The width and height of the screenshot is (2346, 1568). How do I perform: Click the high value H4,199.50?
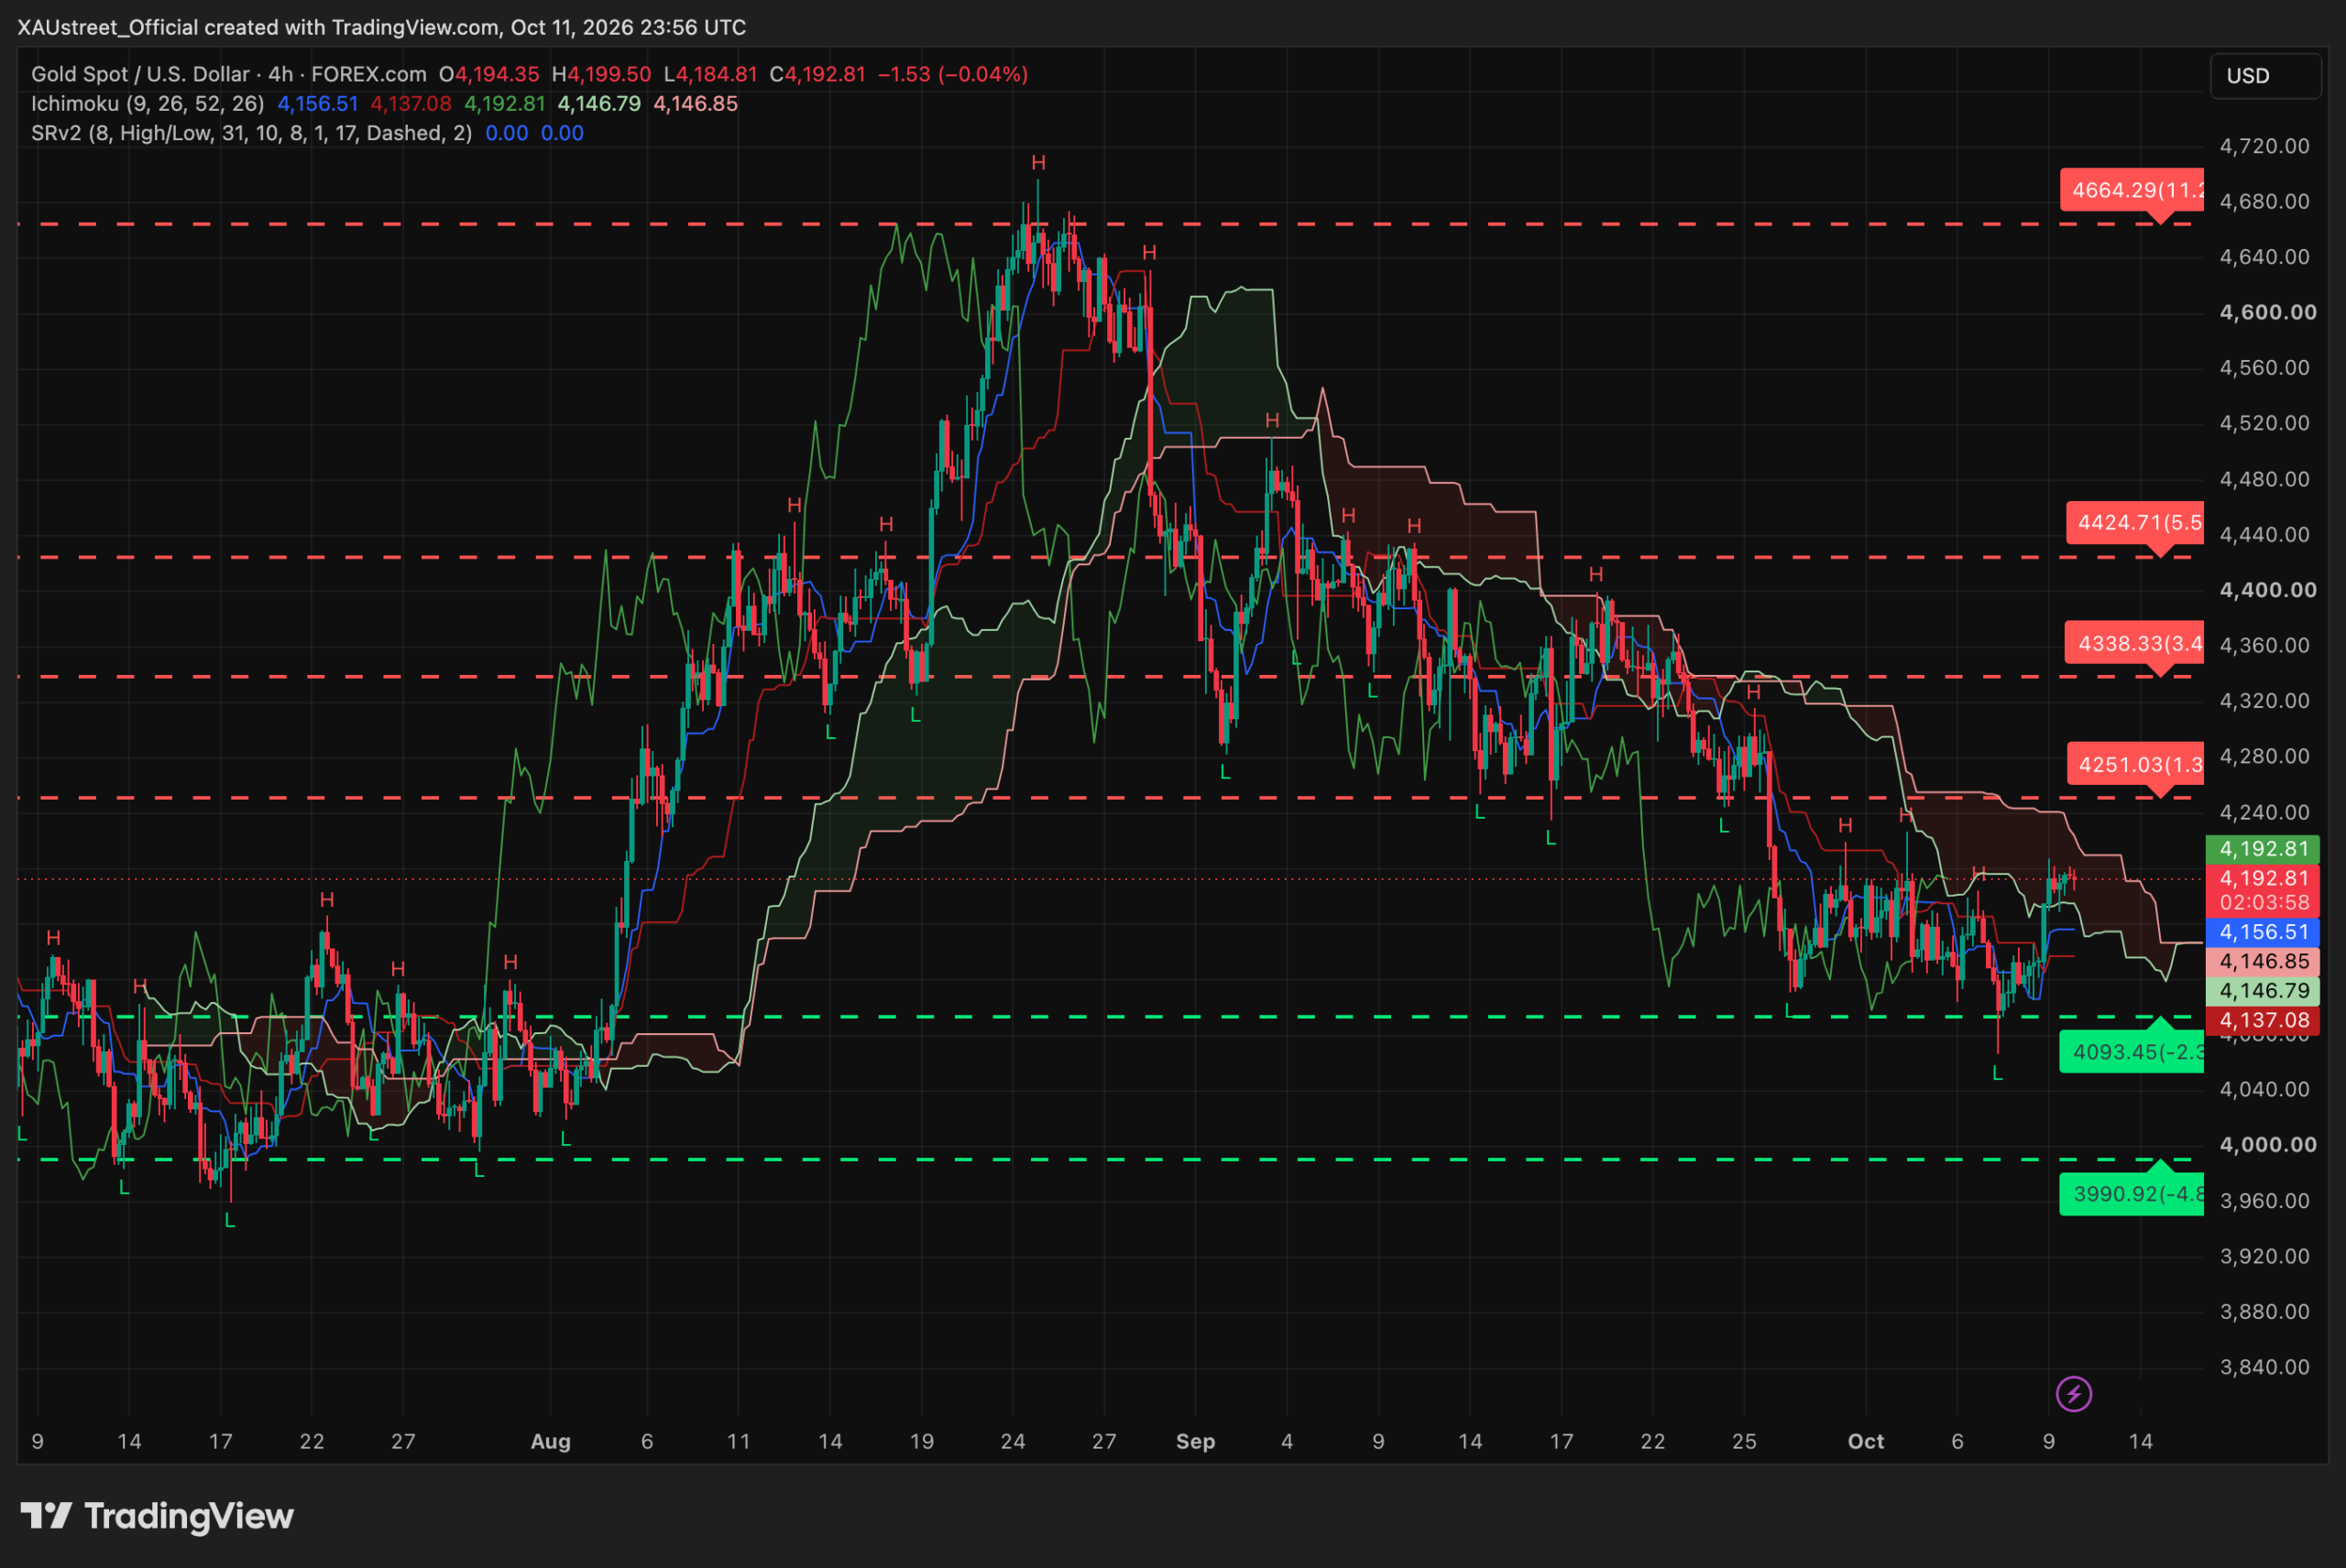601,74
